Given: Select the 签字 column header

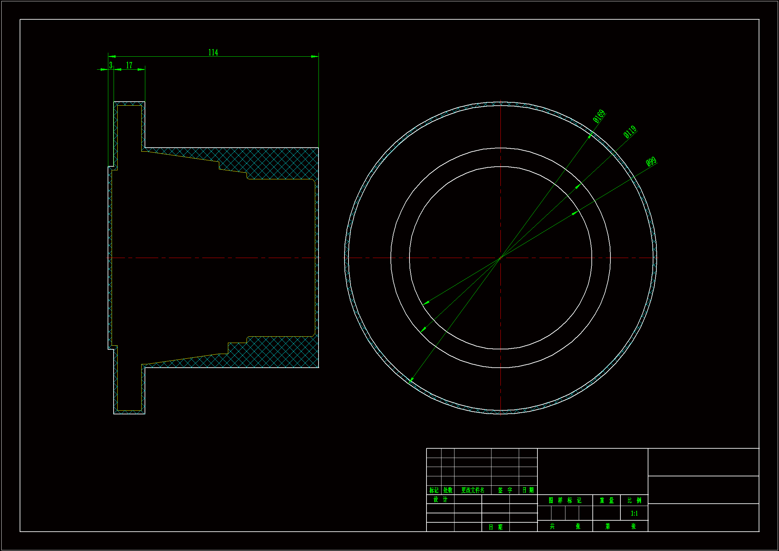Looking at the screenshot, I should pyautogui.click(x=505, y=490).
